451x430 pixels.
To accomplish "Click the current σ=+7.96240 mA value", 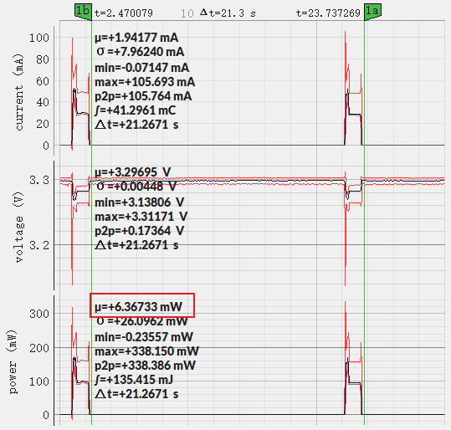I will pos(141,52).
